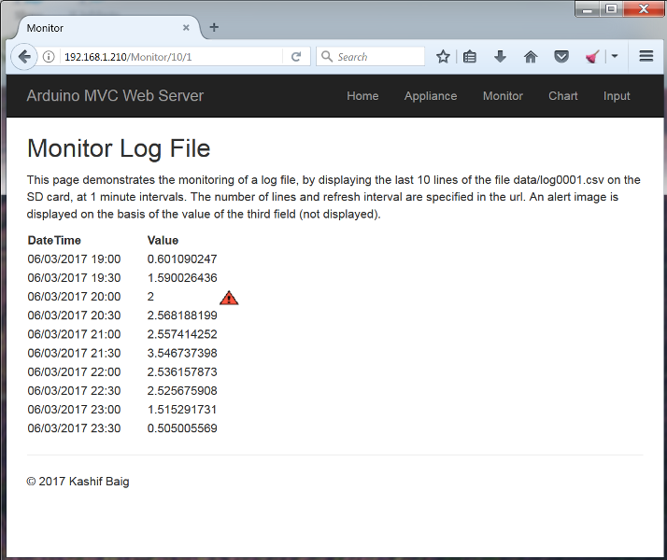Select the 06/03/2017 21:00 cell
667x560 pixels.
[74, 334]
